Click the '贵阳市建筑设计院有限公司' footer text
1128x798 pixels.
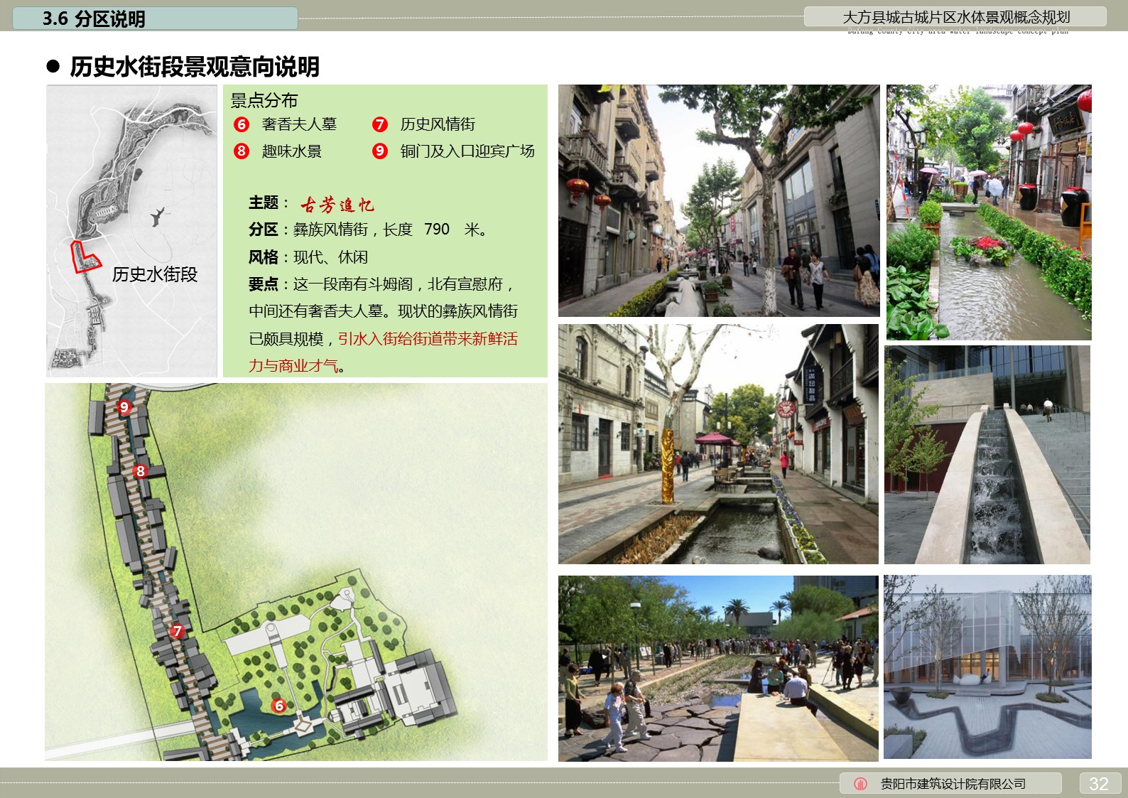point(953,784)
